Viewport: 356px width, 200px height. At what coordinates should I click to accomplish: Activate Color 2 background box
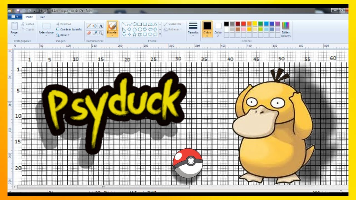(218, 29)
